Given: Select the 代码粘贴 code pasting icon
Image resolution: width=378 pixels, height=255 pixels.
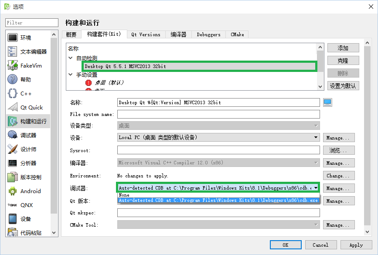Looking at the screenshot, I should (x=13, y=232).
